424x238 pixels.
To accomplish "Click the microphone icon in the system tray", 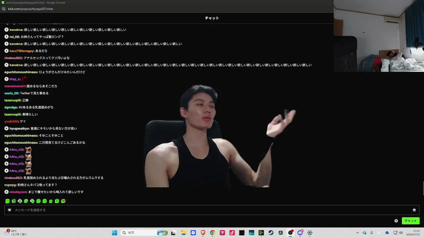I will (x=372, y=233).
